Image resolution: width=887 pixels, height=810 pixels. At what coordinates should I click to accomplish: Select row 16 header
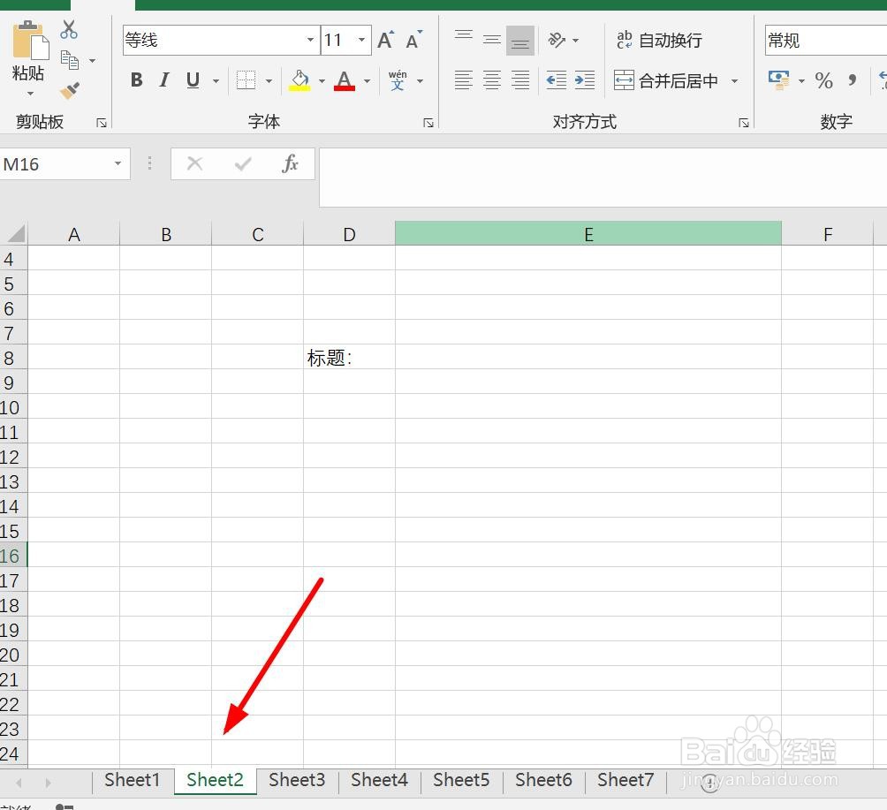click(x=13, y=556)
